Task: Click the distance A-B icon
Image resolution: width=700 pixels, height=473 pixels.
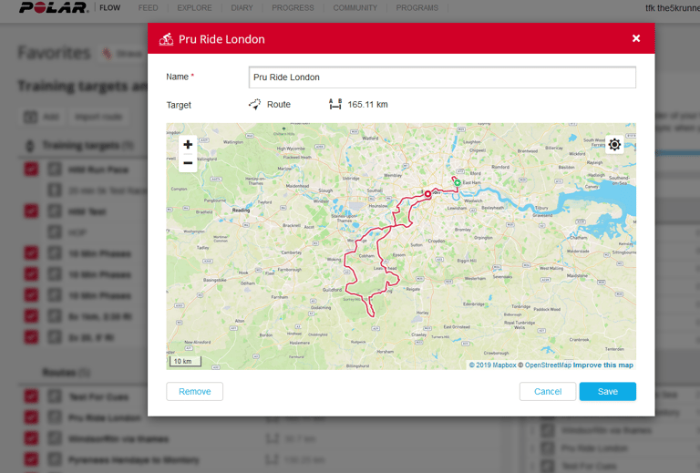Action: pyautogui.click(x=335, y=104)
